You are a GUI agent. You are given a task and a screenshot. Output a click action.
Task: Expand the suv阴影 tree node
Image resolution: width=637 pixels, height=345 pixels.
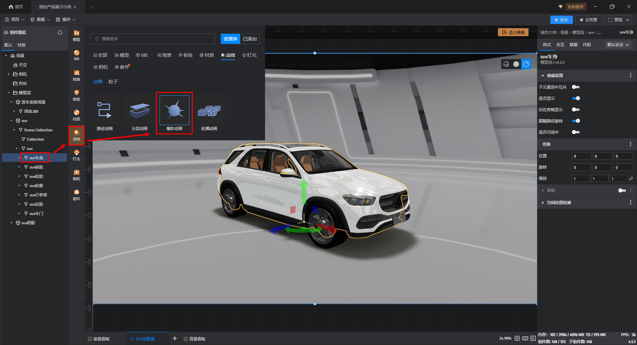click(11, 223)
